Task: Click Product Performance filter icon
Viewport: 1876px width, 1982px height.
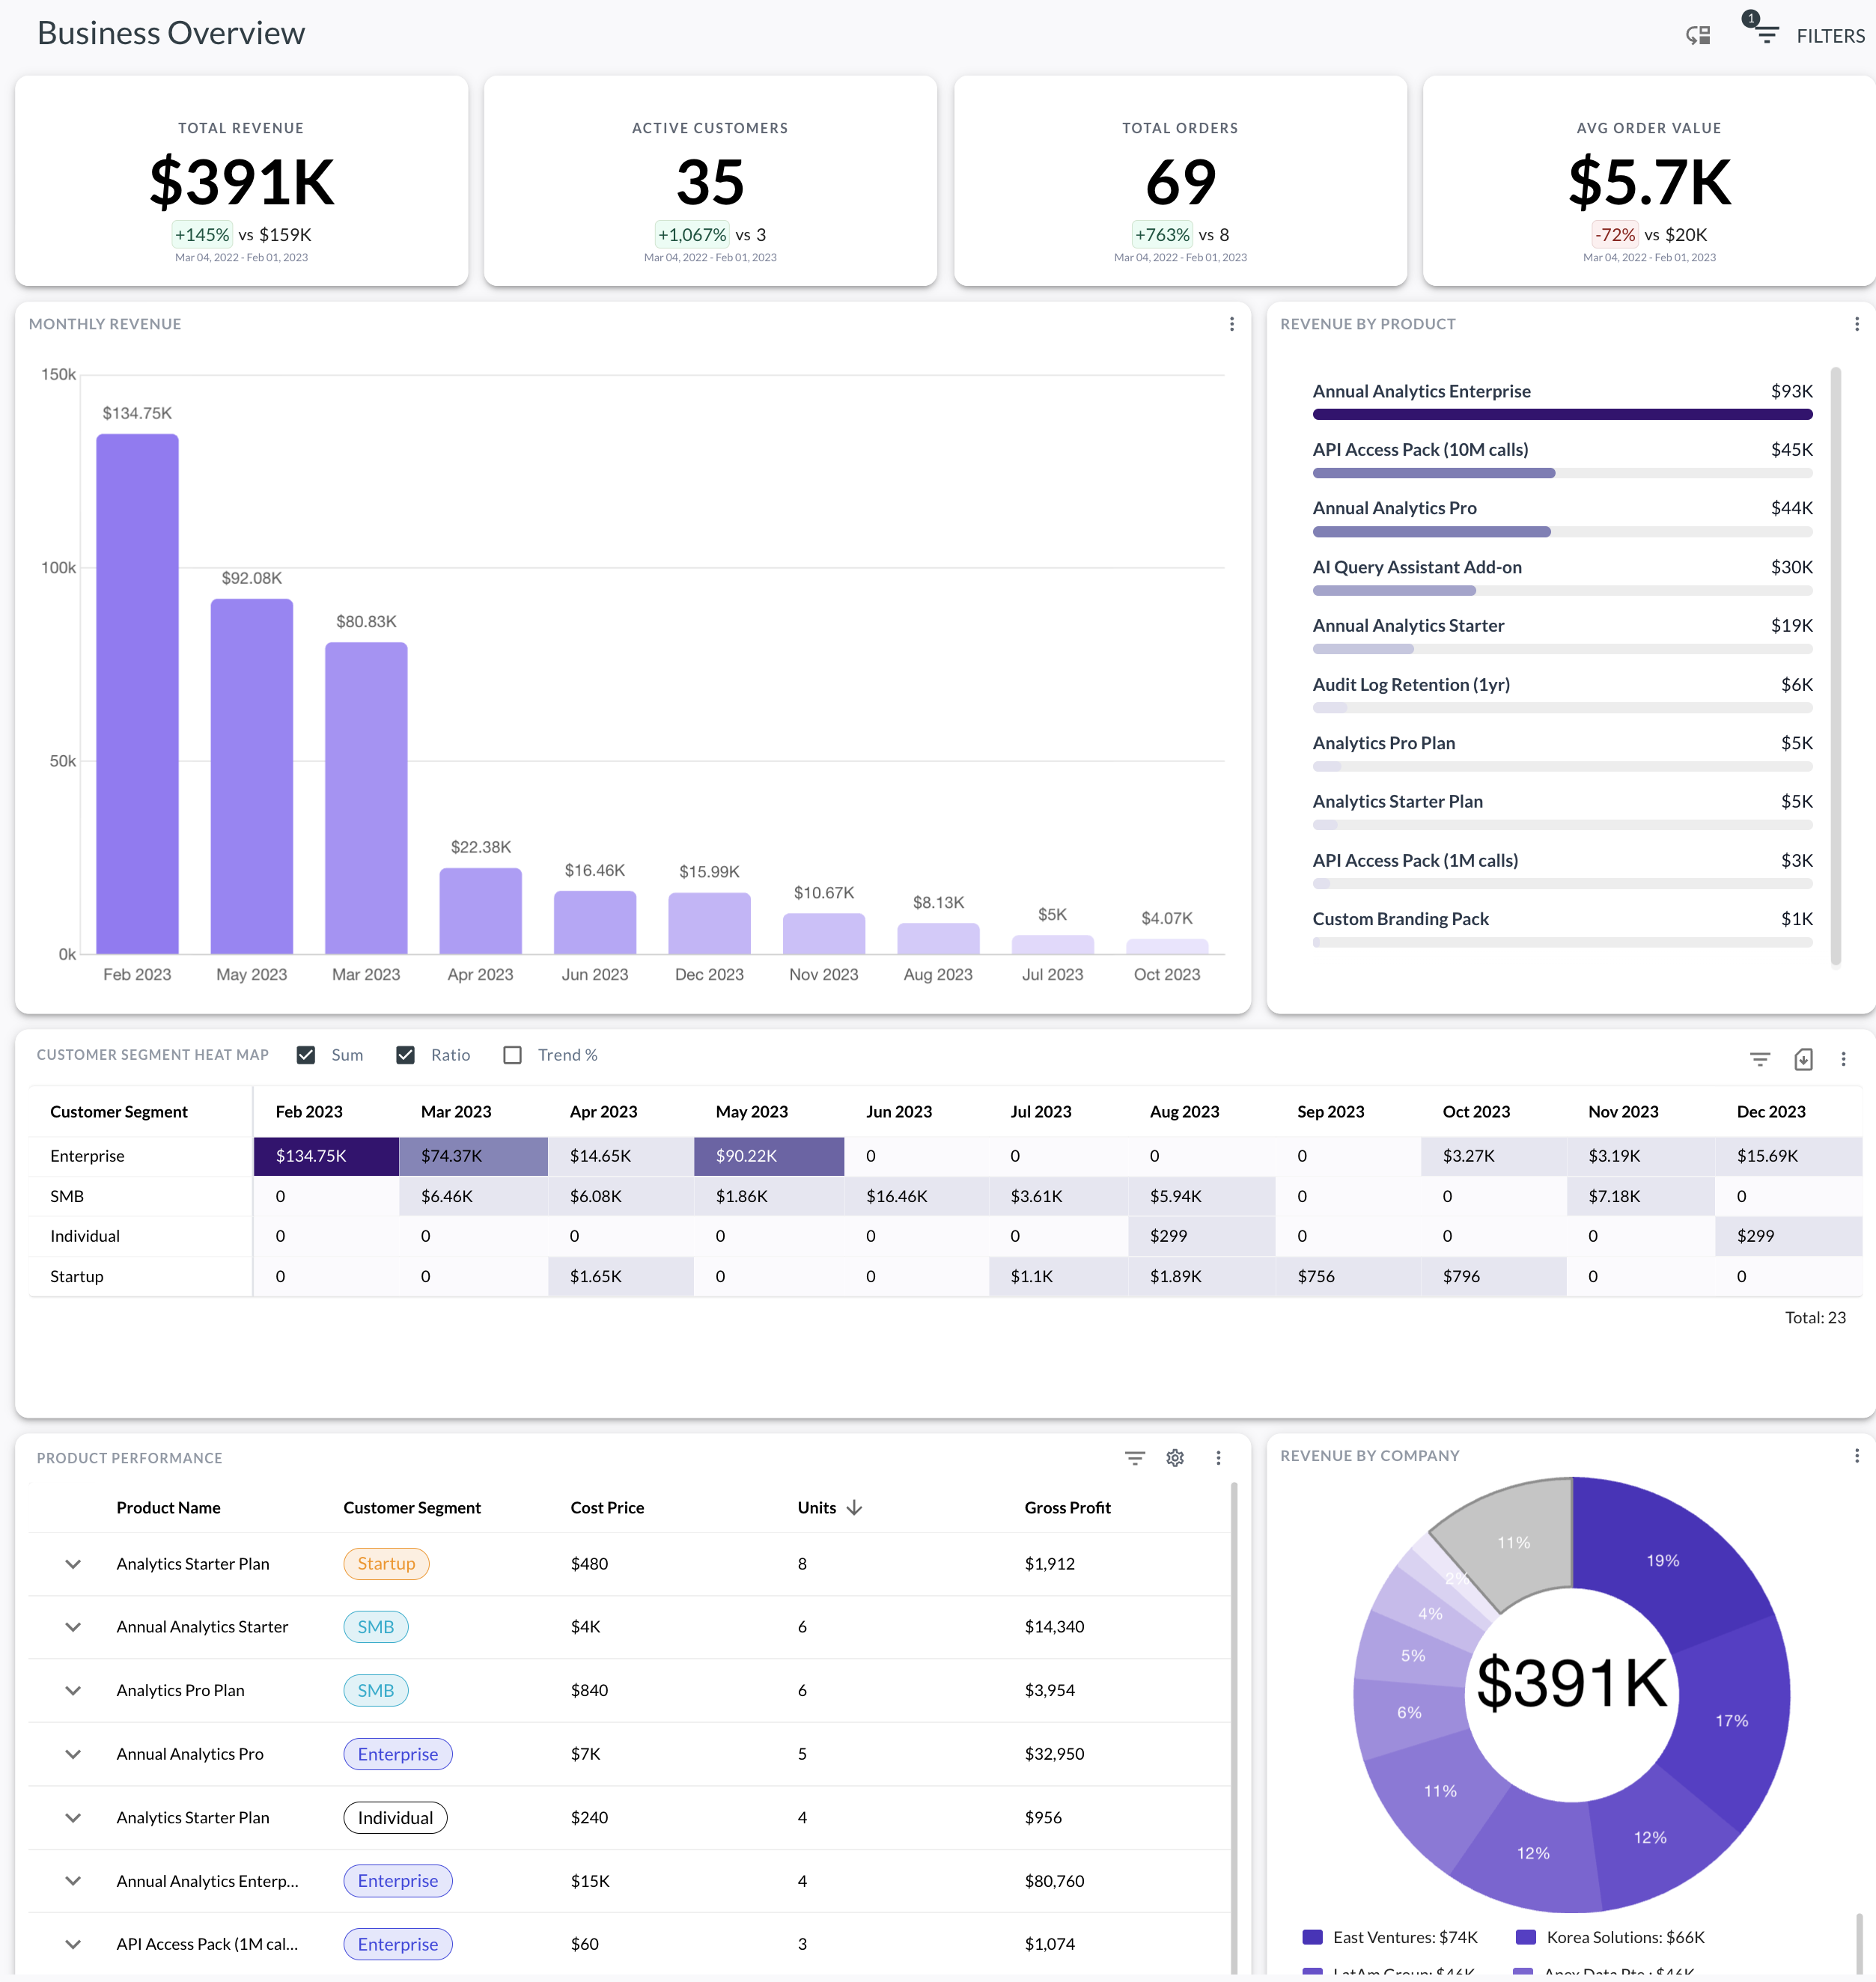Action: click(x=1134, y=1457)
